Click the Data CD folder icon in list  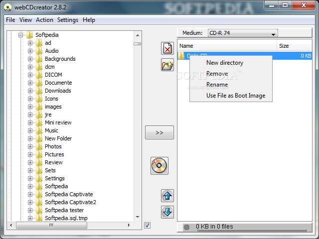pyautogui.click(x=181, y=56)
